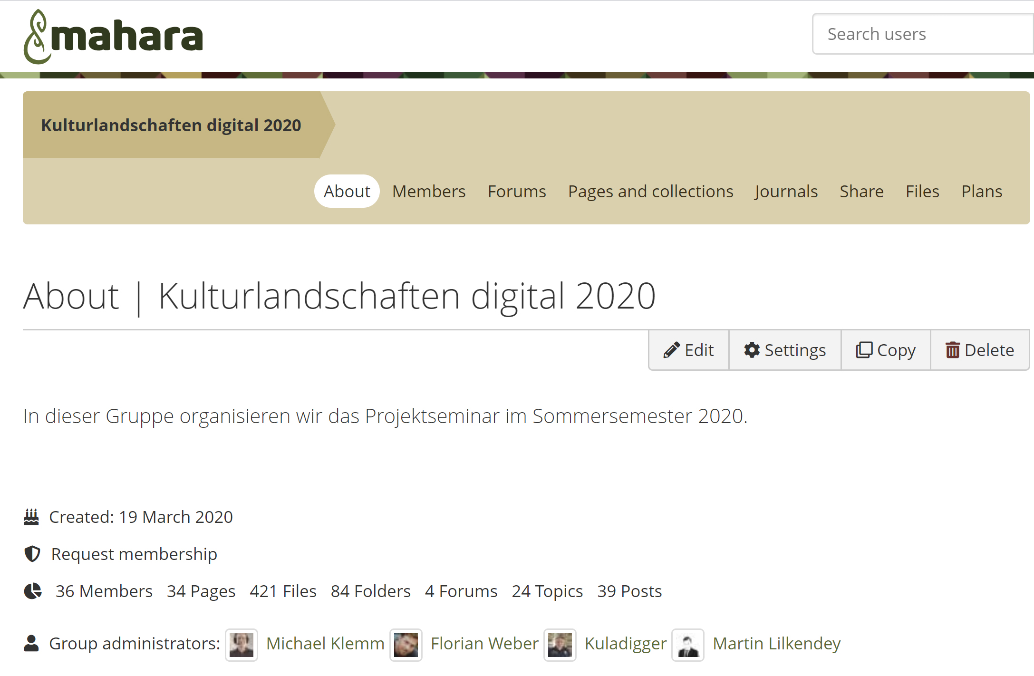
Task: Click the pencil Edit icon
Action: (671, 350)
